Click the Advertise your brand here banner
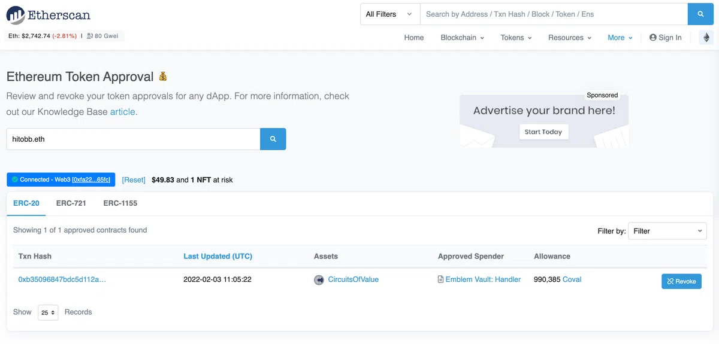This screenshot has width=719, height=344. point(544,121)
